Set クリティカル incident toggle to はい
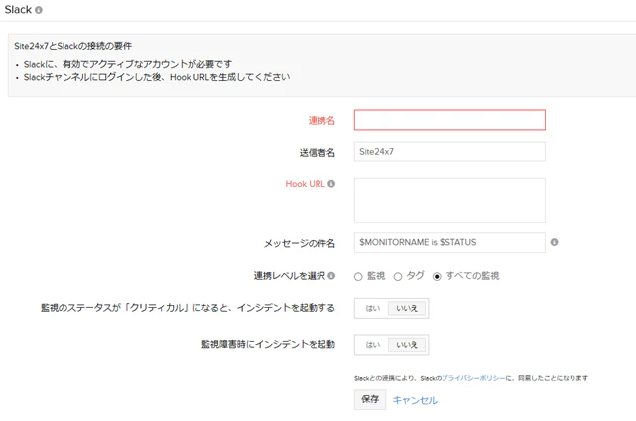This screenshot has height=421, width=636. pyautogui.click(x=372, y=308)
